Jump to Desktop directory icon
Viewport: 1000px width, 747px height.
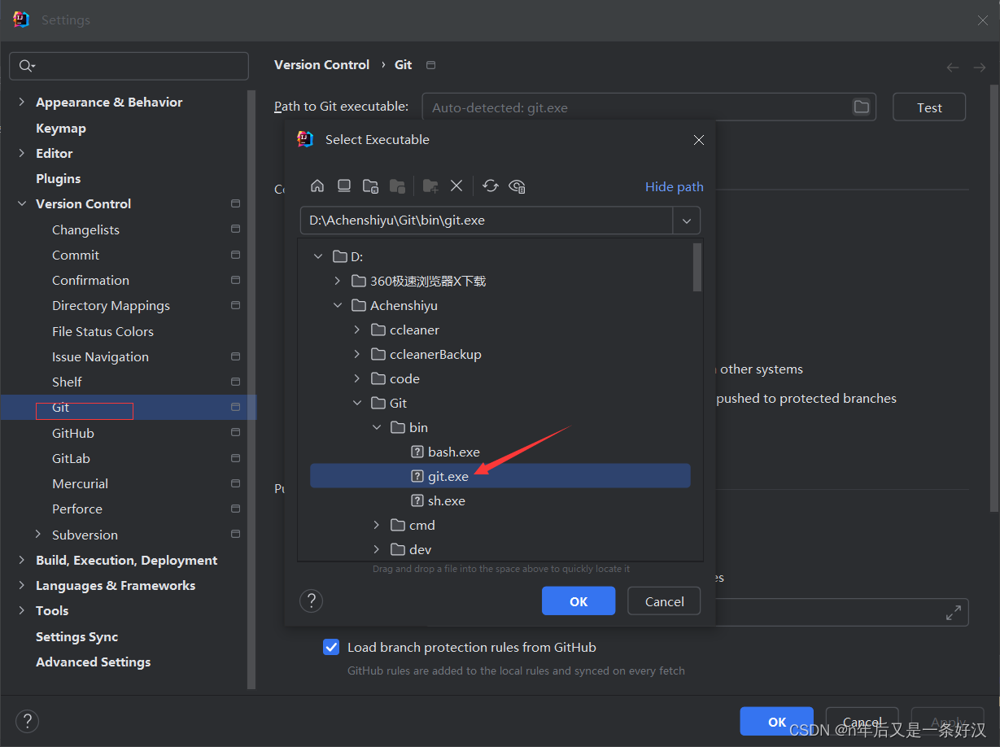point(344,186)
